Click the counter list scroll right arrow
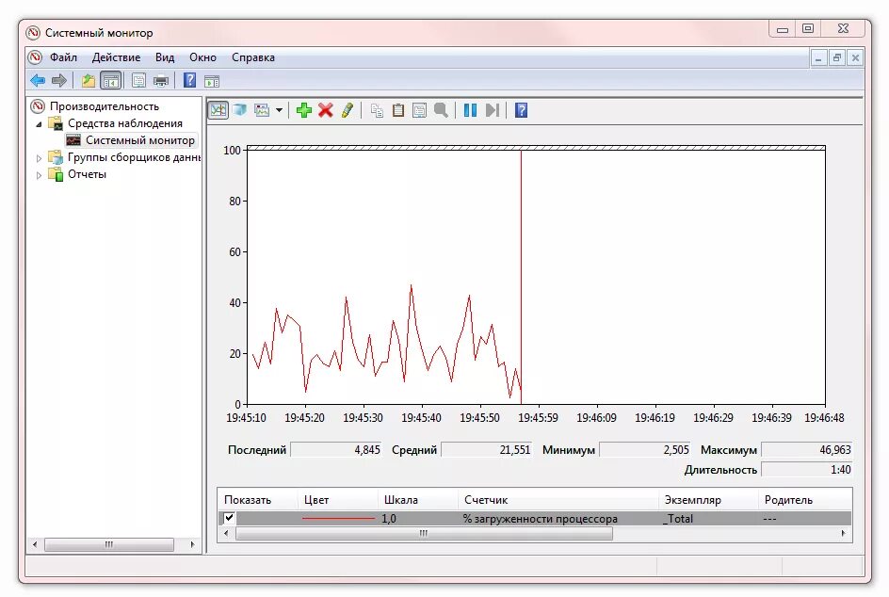Image resolution: width=889 pixels, height=597 pixels. pos(844,534)
